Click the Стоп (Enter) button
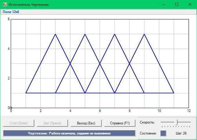 click(19, 123)
